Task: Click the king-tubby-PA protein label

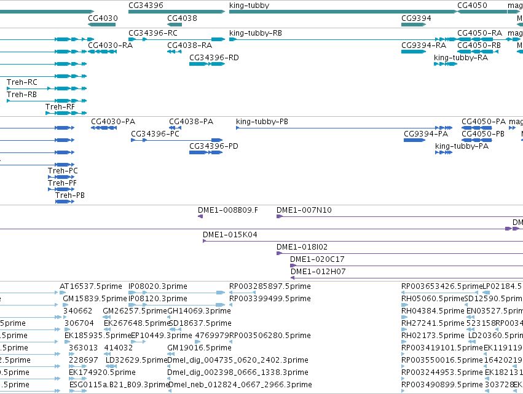Action: click(462, 146)
